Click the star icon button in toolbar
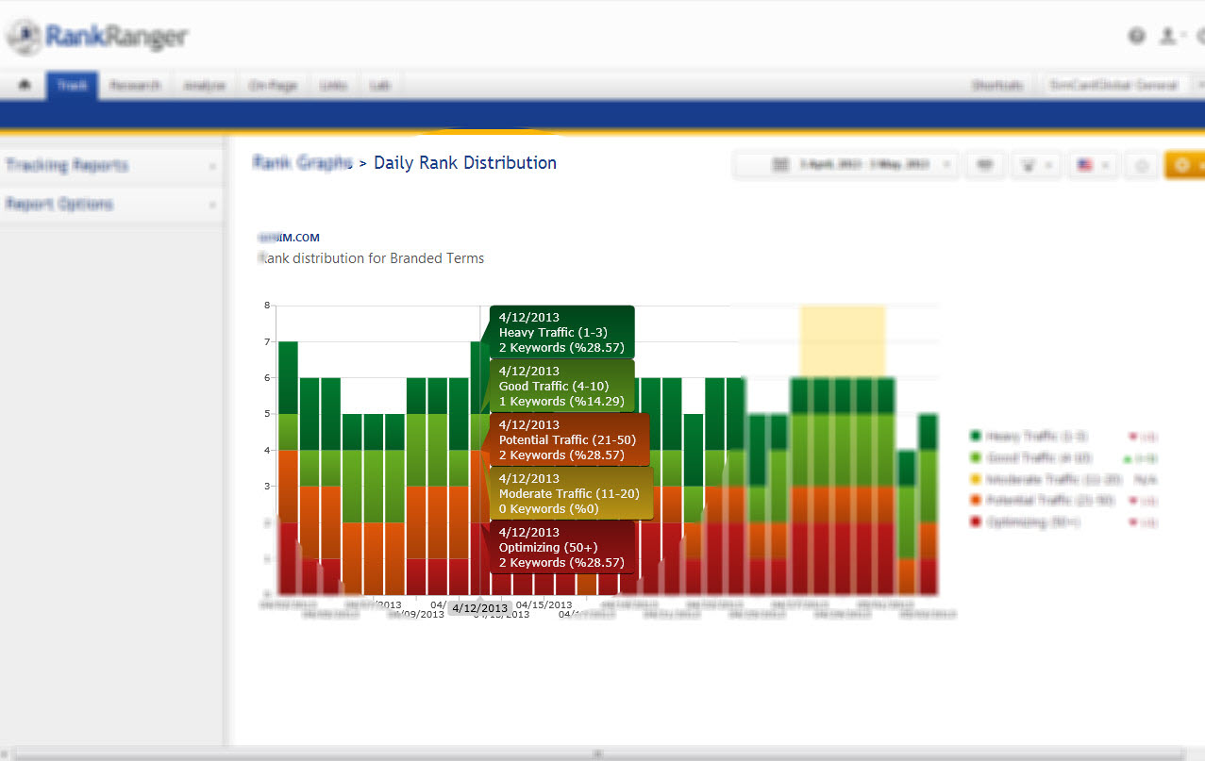 point(1142,165)
